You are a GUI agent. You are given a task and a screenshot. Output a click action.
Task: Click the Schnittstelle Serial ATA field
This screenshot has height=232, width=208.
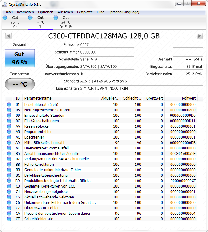click(107, 59)
